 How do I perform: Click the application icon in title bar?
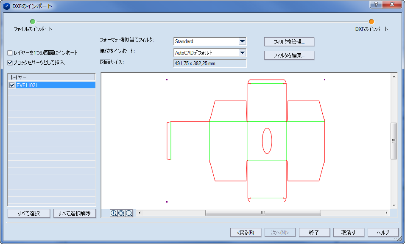[7, 6]
